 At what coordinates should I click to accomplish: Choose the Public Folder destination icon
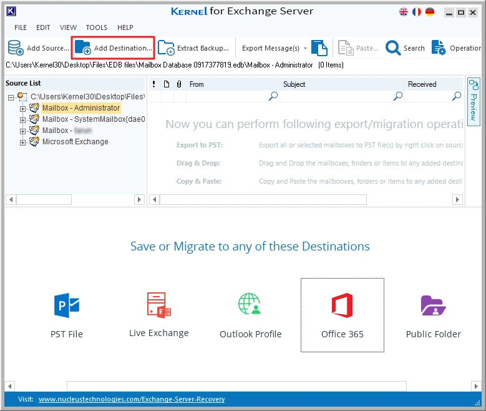tap(433, 305)
